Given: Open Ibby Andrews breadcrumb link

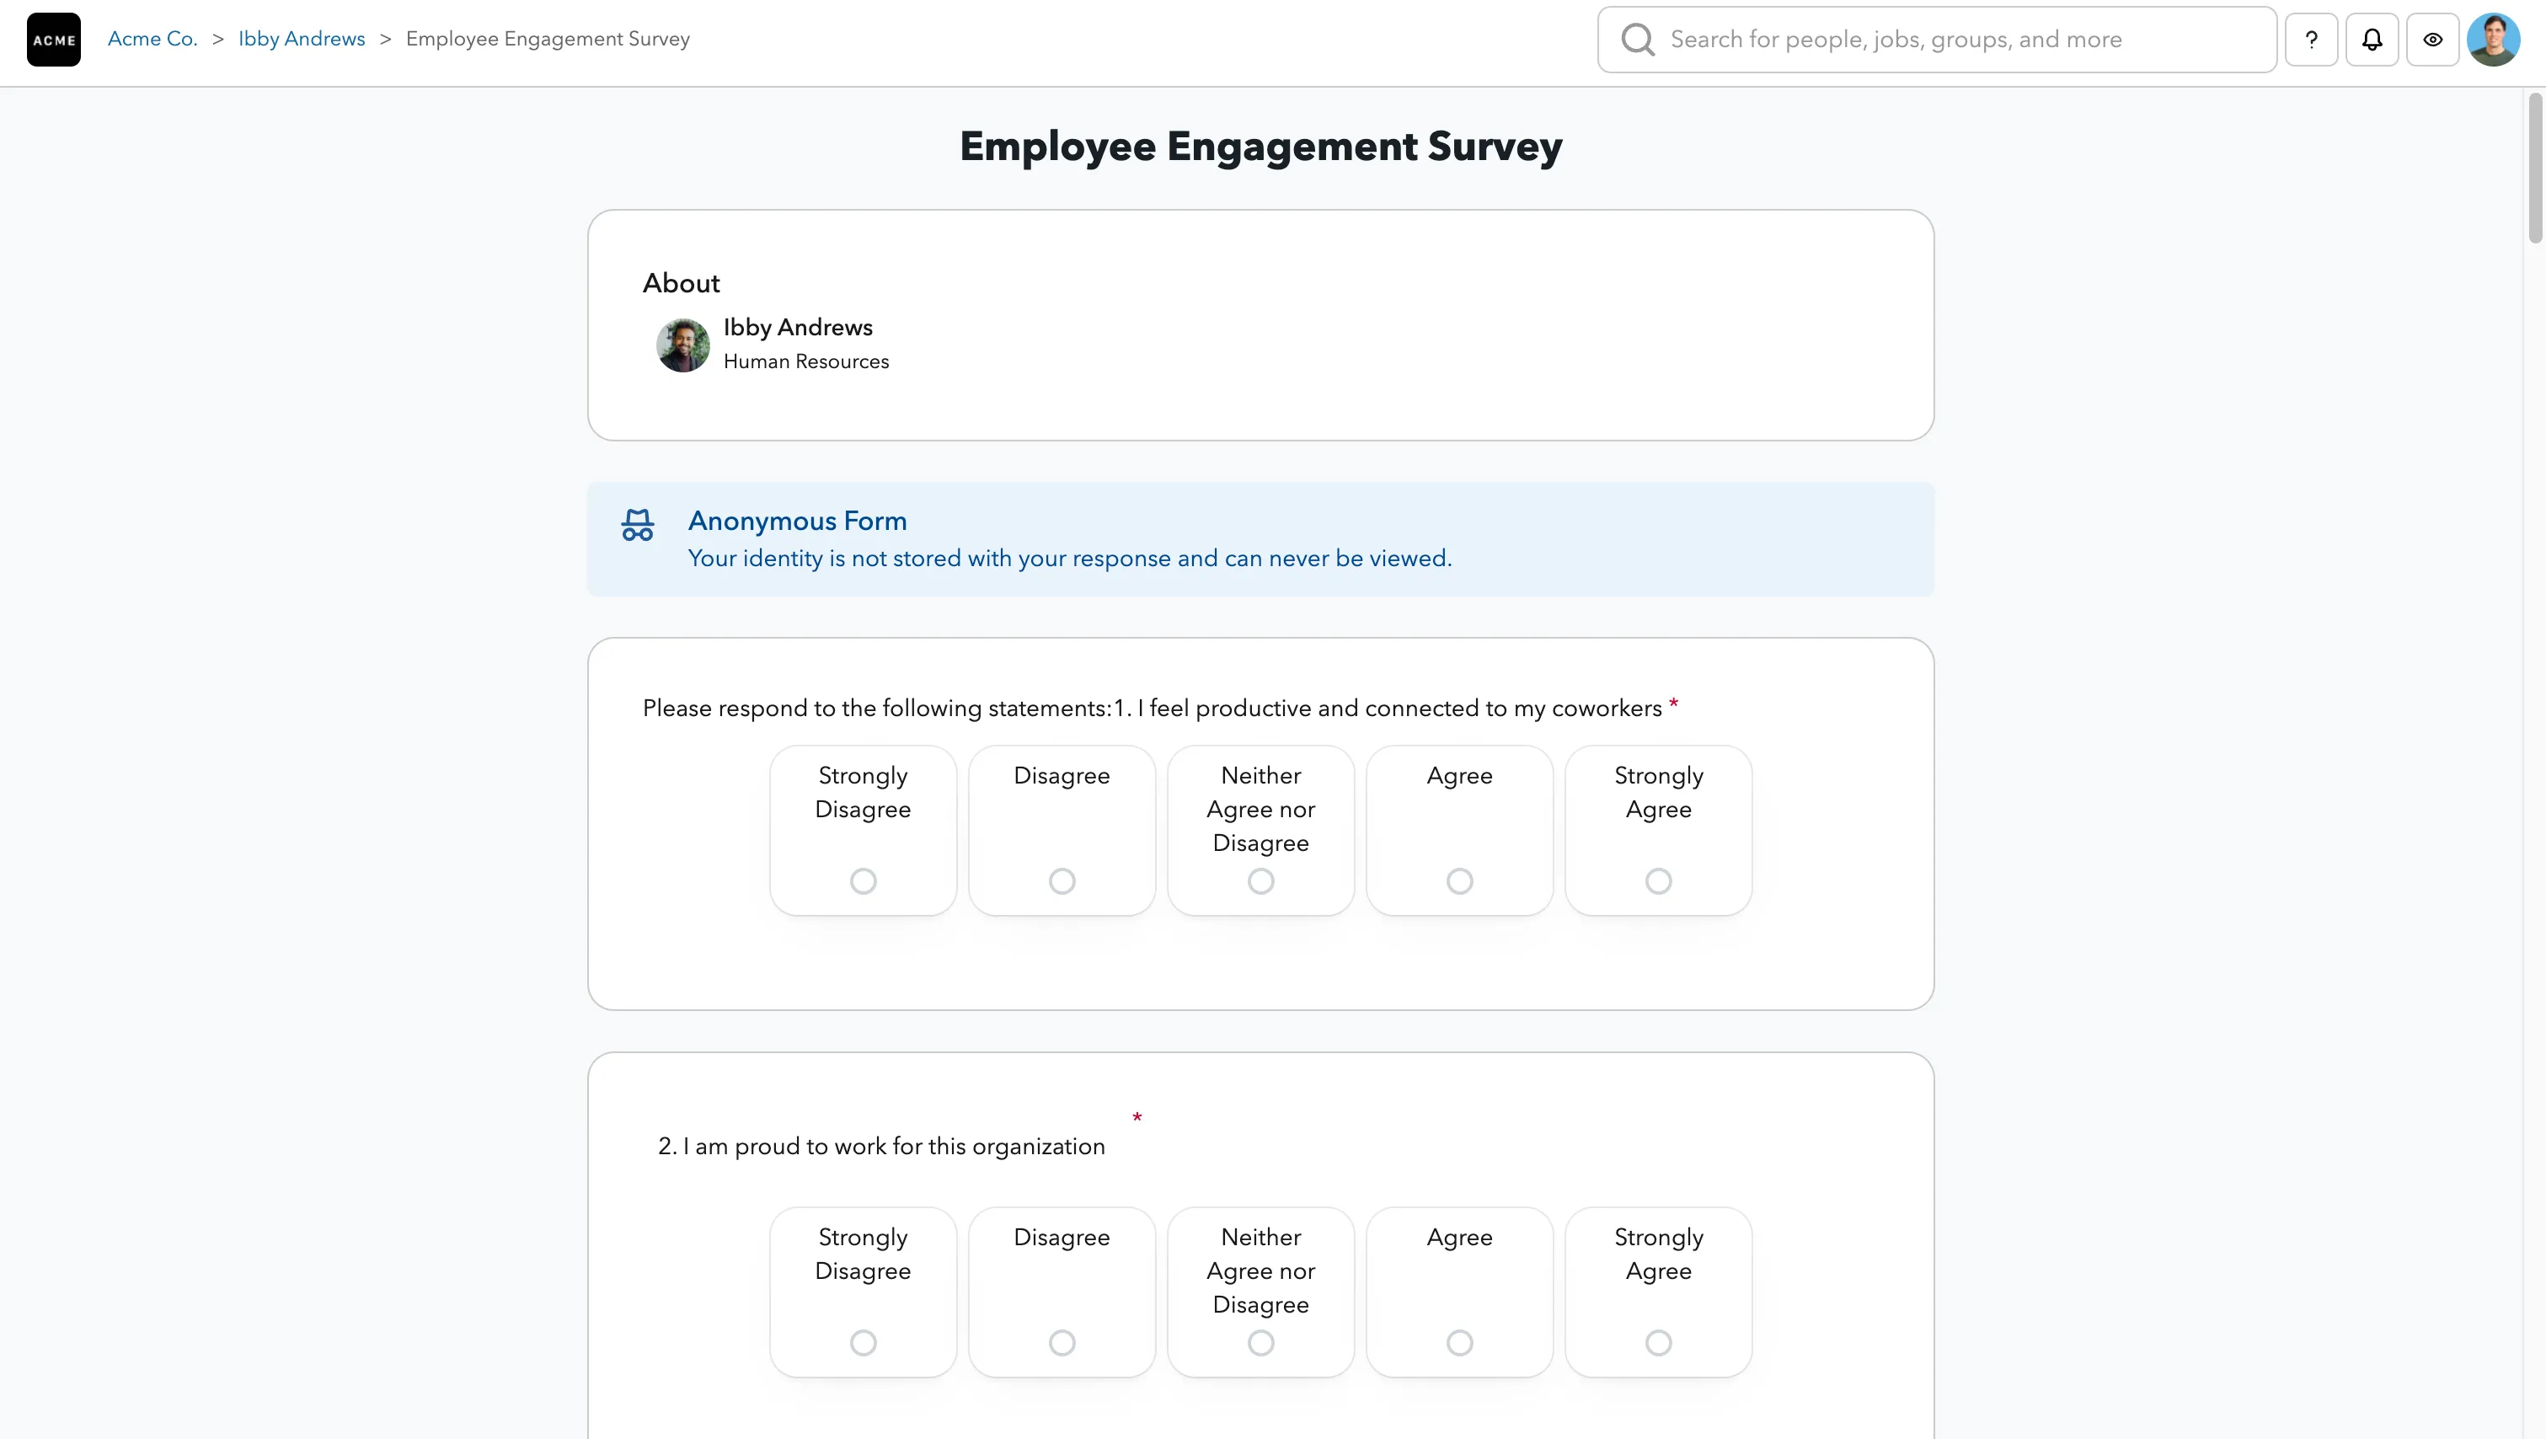Looking at the screenshot, I should click(x=302, y=39).
